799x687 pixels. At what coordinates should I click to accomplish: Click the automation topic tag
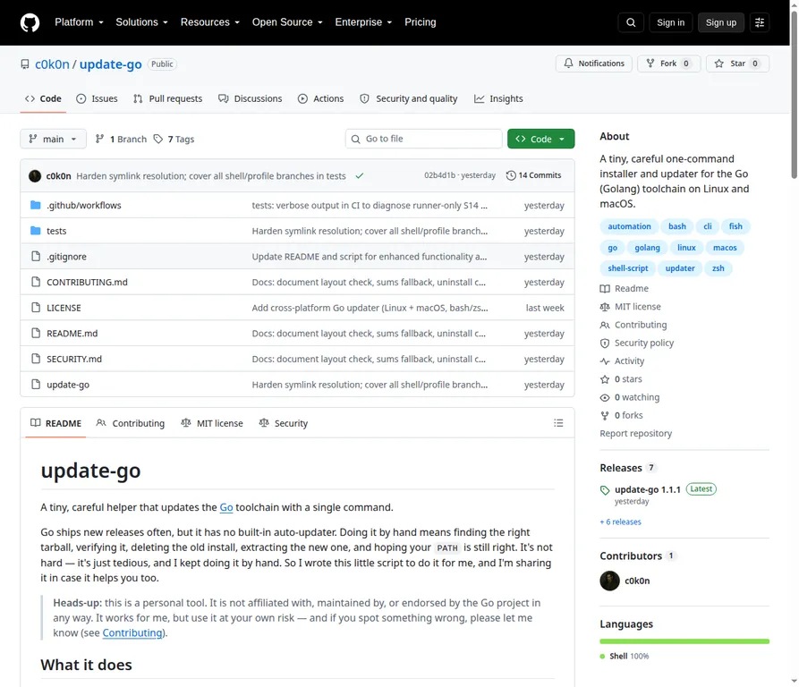(x=629, y=226)
